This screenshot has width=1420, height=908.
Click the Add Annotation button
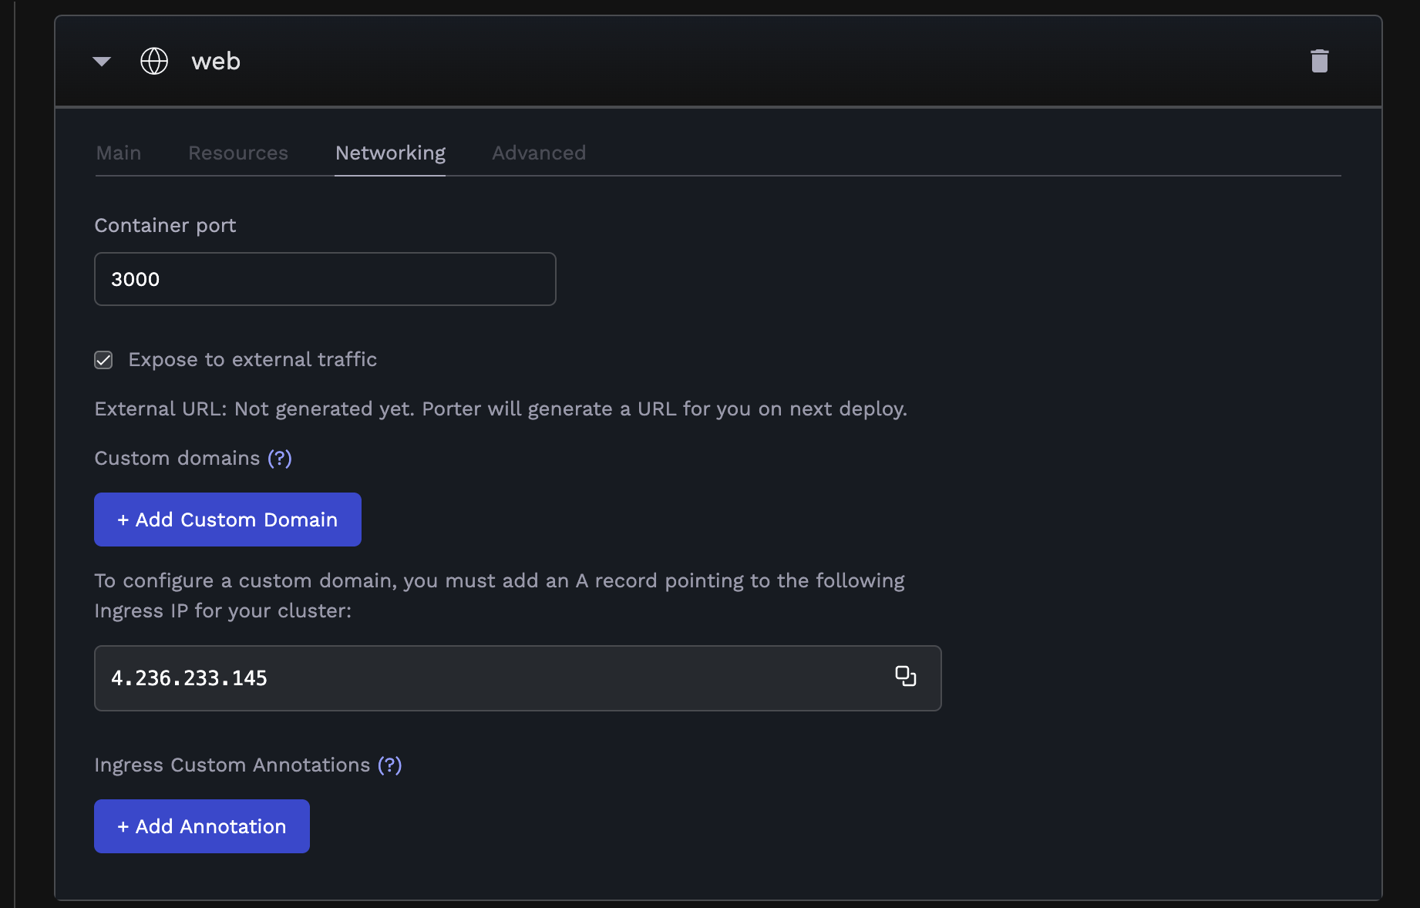click(202, 826)
